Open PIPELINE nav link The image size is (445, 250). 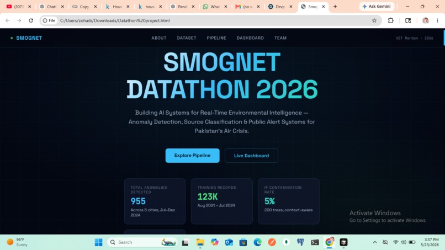pos(216,38)
